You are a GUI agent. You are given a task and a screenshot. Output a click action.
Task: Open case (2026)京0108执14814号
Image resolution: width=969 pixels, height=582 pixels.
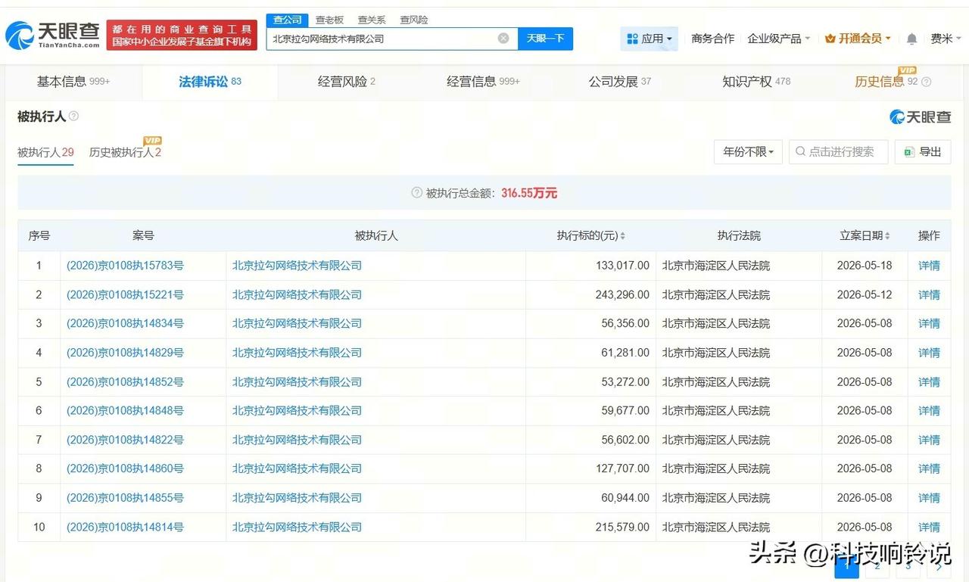tap(125, 527)
